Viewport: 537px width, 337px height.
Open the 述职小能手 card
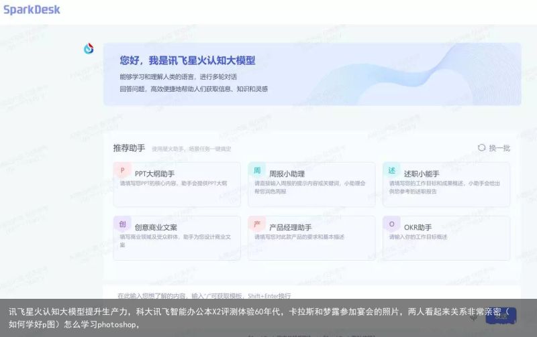point(446,184)
